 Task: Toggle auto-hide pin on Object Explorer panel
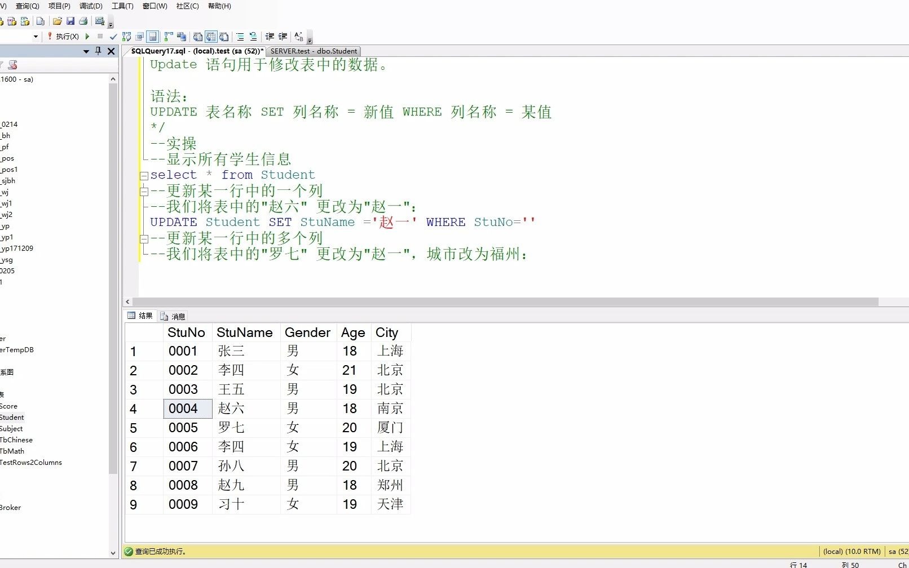coord(99,51)
